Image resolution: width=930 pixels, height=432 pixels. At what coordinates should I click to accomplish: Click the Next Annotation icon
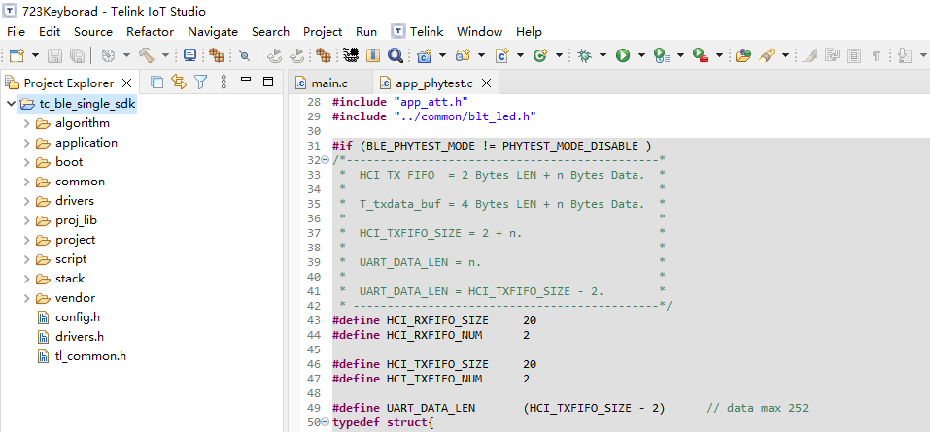pos(904,55)
